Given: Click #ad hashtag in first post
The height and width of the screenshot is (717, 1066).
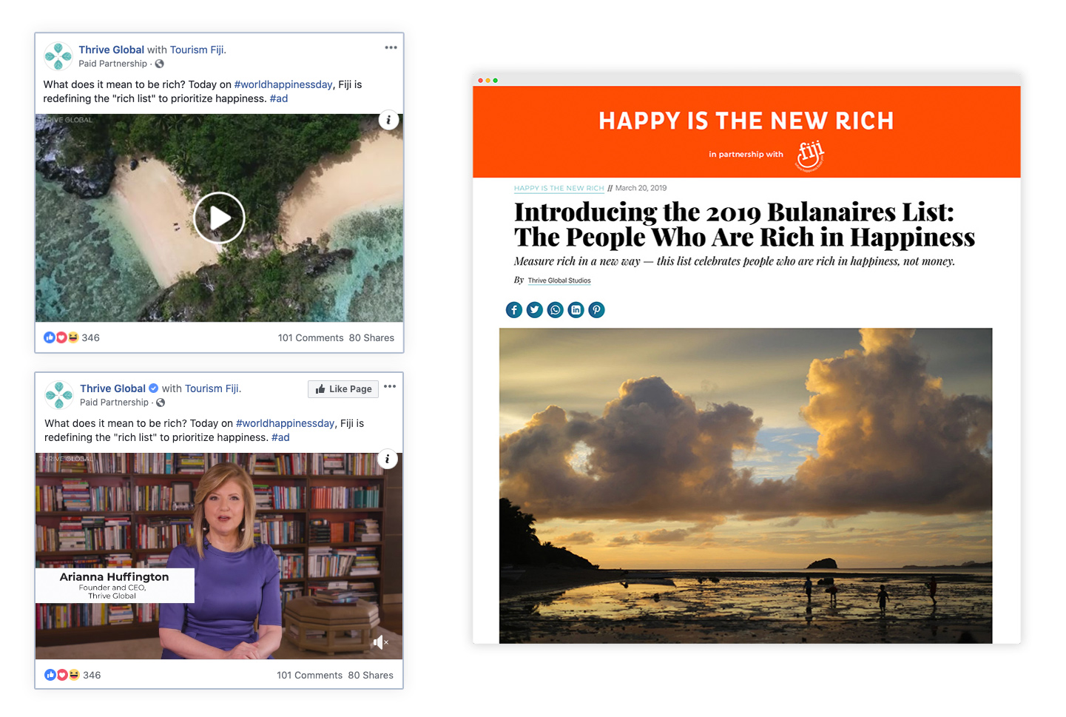Looking at the screenshot, I should pos(279,98).
